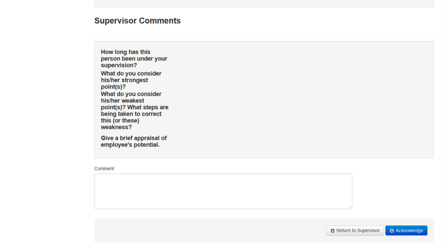Click the 'strongest point(s)' question text
Image resolution: width=441 pixels, height=249 pixels.
(131, 80)
